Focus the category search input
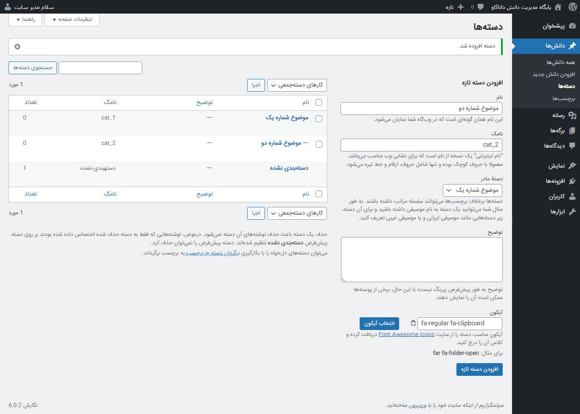 coord(100,68)
